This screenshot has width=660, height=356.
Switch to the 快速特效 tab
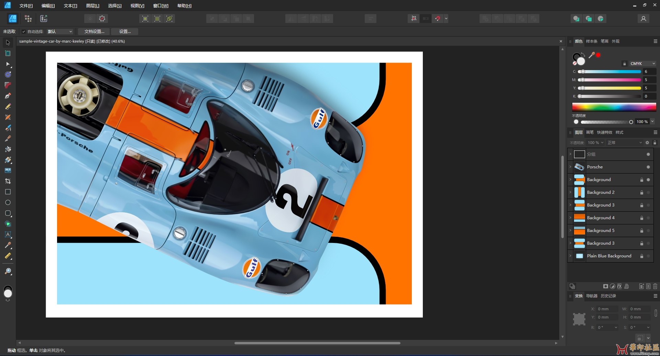(604, 132)
